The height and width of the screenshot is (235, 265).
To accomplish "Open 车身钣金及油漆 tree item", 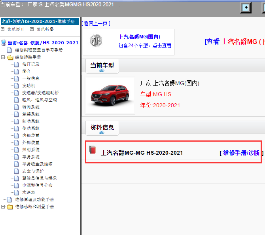I will click(37, 164).
